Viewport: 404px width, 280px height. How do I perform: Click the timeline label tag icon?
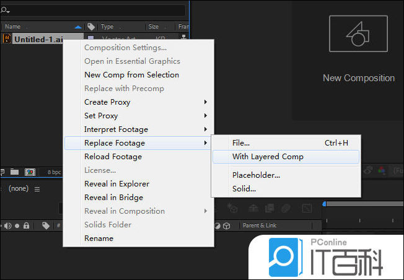(x=46, y=225)
